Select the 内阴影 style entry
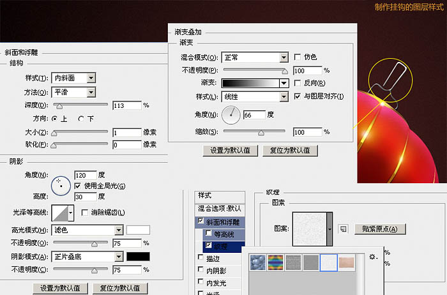This screenshot has width=447, height=295. pyautogui.click(x=216, y=271)
